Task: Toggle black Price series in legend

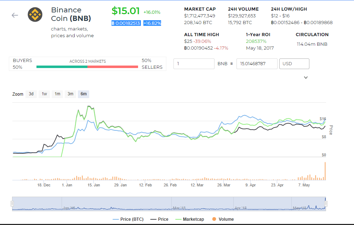Action: (x=159, y=219)
